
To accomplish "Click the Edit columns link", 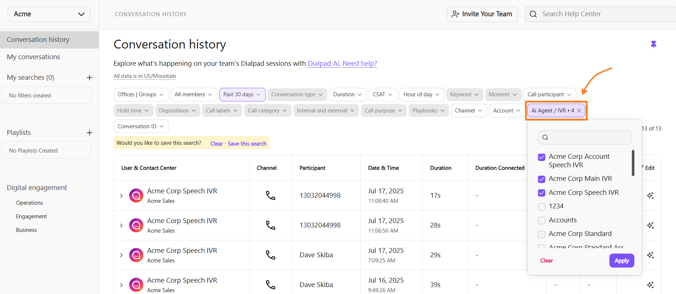I will pos(649,168).
